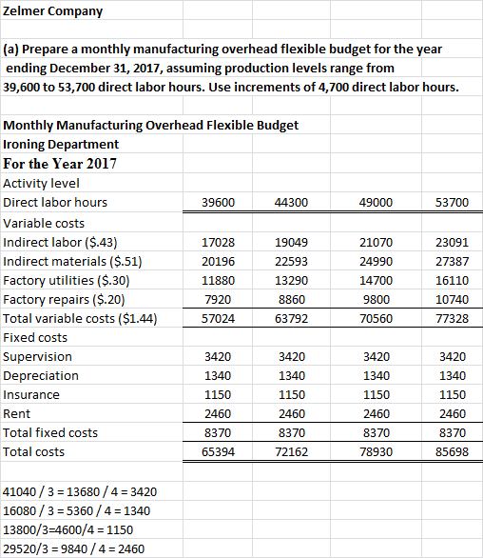
Task: Select the 22593 indirect materials value
Action: [291, 261]
